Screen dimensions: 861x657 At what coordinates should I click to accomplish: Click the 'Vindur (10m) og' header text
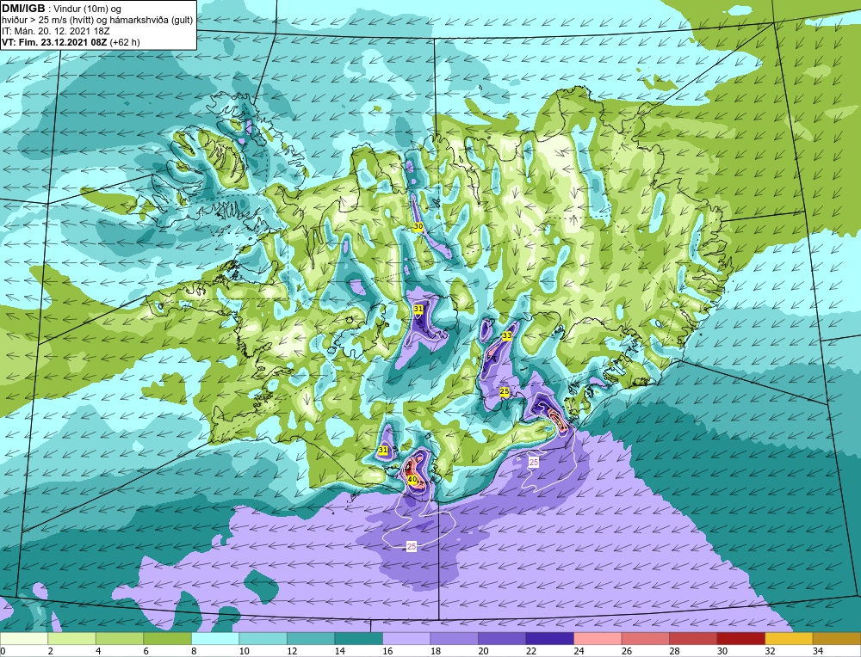click(x=88, y=9)
